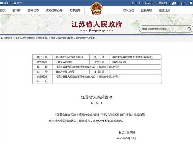Click 政府文件及解读 breadcrumb link
This screenshot has height=146, width=193.
click(x=65, y=38)
